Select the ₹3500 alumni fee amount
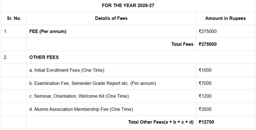Image resolution: width=256 pixels, height=130 pixels. tap(205, 109)
